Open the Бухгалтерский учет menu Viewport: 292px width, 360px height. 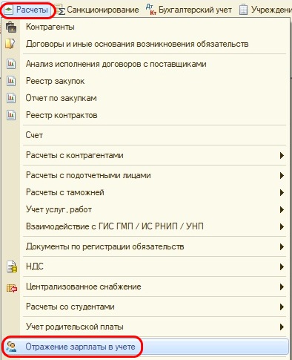click(x=189, y=10)
